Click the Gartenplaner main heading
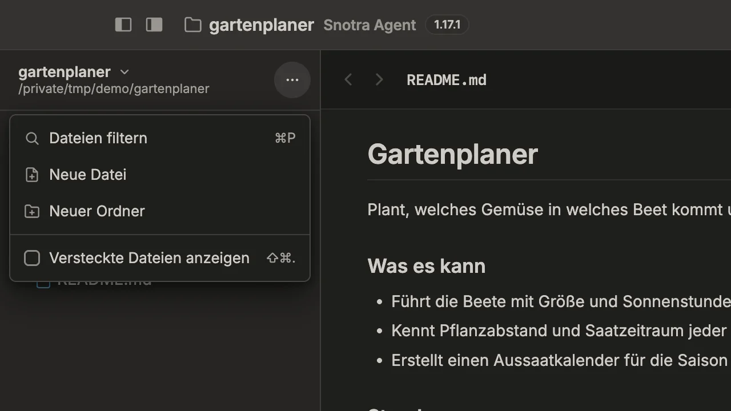This screenshot has width=731, height=411. coord(453,154)
